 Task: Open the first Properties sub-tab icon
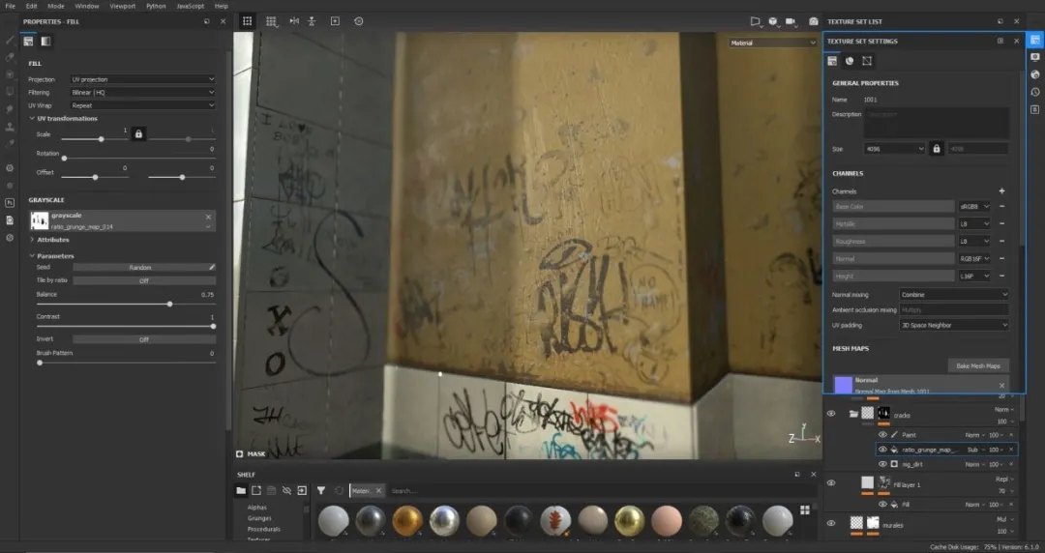click(28, 42)
